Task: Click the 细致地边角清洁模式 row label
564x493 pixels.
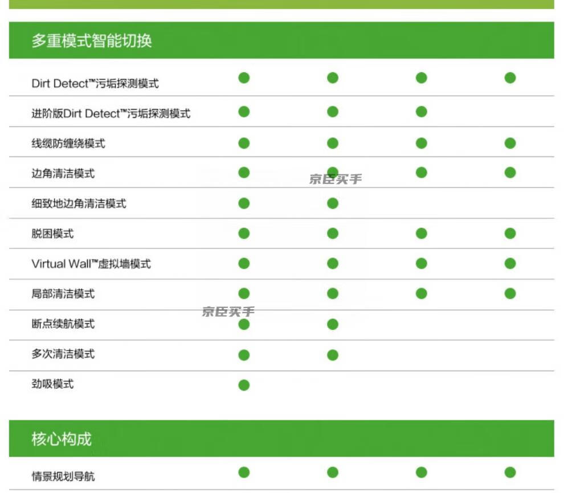Action: pos(79,203)
